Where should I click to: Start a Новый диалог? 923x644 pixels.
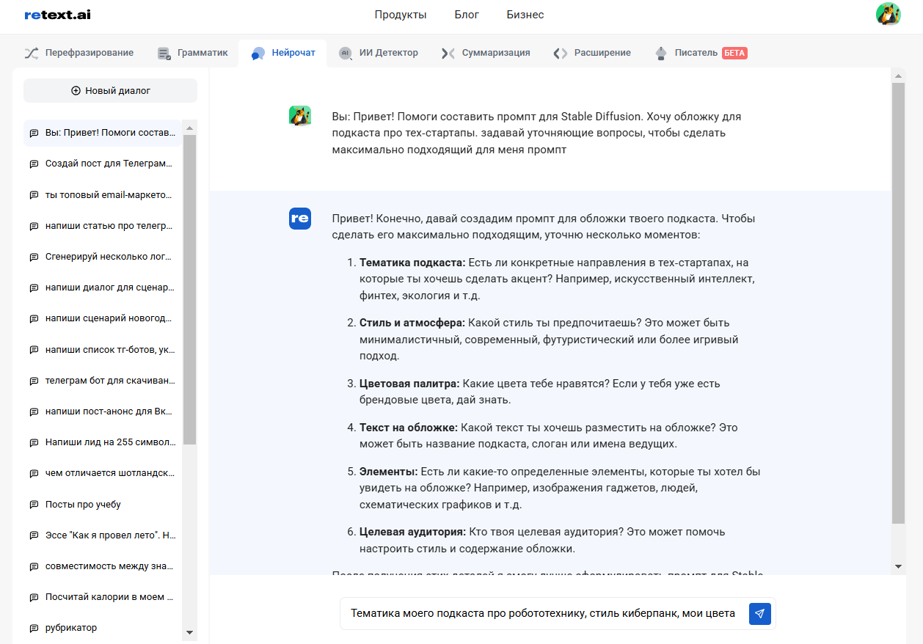[x=110, y=91]
